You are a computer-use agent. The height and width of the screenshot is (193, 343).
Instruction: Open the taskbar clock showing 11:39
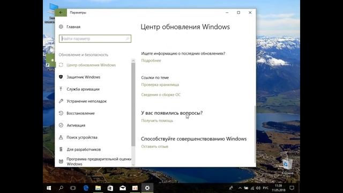279,188
